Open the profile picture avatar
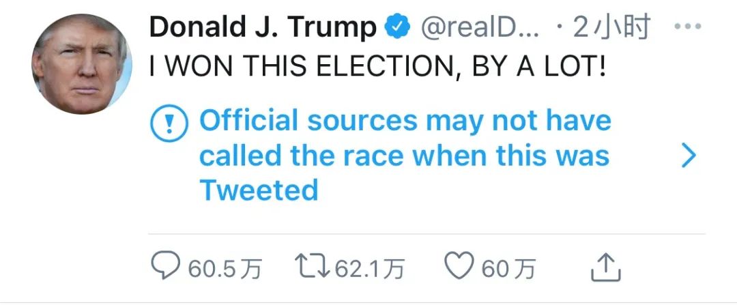Viewport: 737px width, 305px height. [81, 63]
